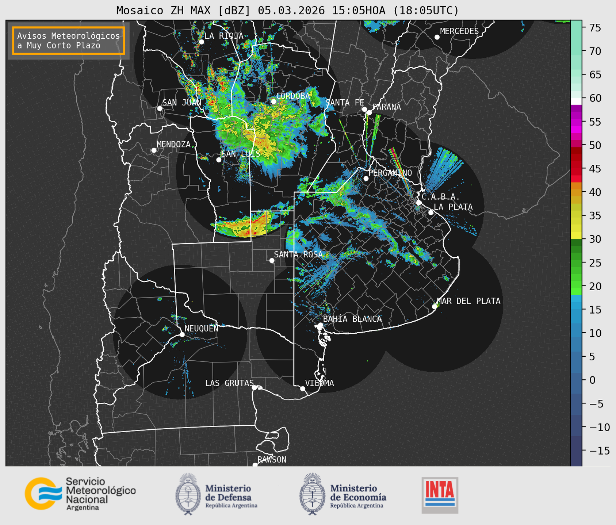Select the SANTA ROSA city marker dot
The height and width of the screenshot is (525, 616).
click(272, 260)
